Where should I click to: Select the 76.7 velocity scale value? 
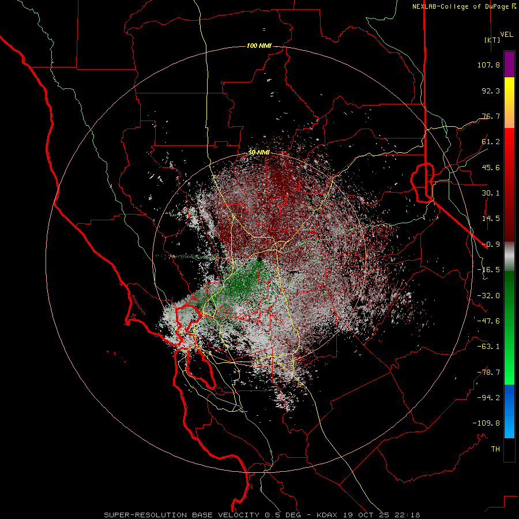[491, 116]
